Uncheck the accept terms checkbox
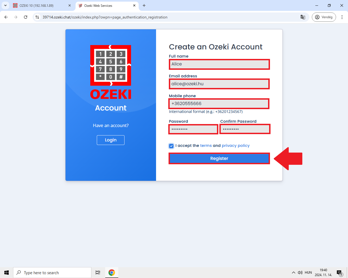The height and width of the screenshot is (278, 348). (x=171, y=146)
